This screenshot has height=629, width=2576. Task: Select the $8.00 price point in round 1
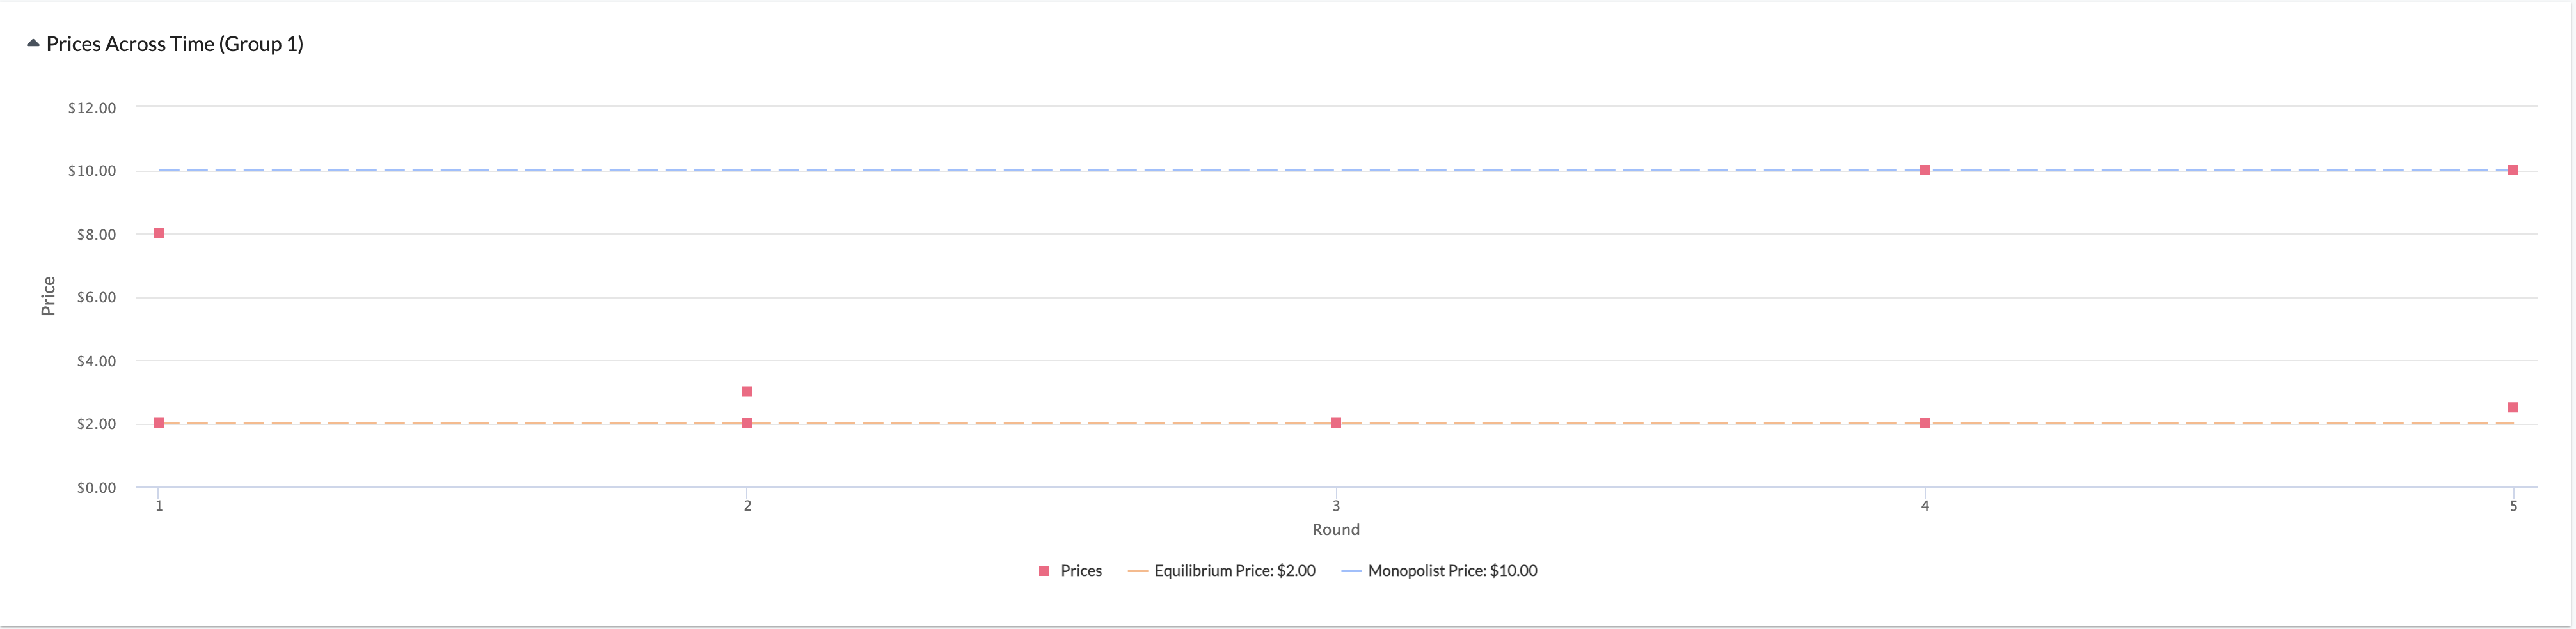(159, 233)
